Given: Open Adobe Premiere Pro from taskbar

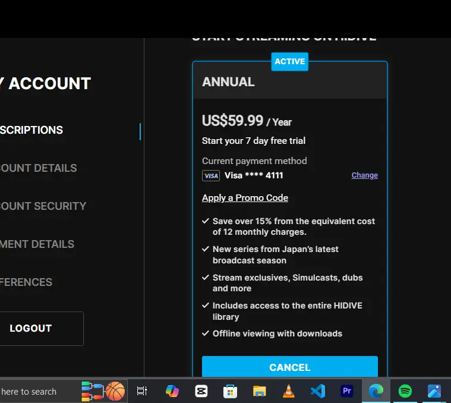Looking at the screenshot, I should click(x=347, y=391).
